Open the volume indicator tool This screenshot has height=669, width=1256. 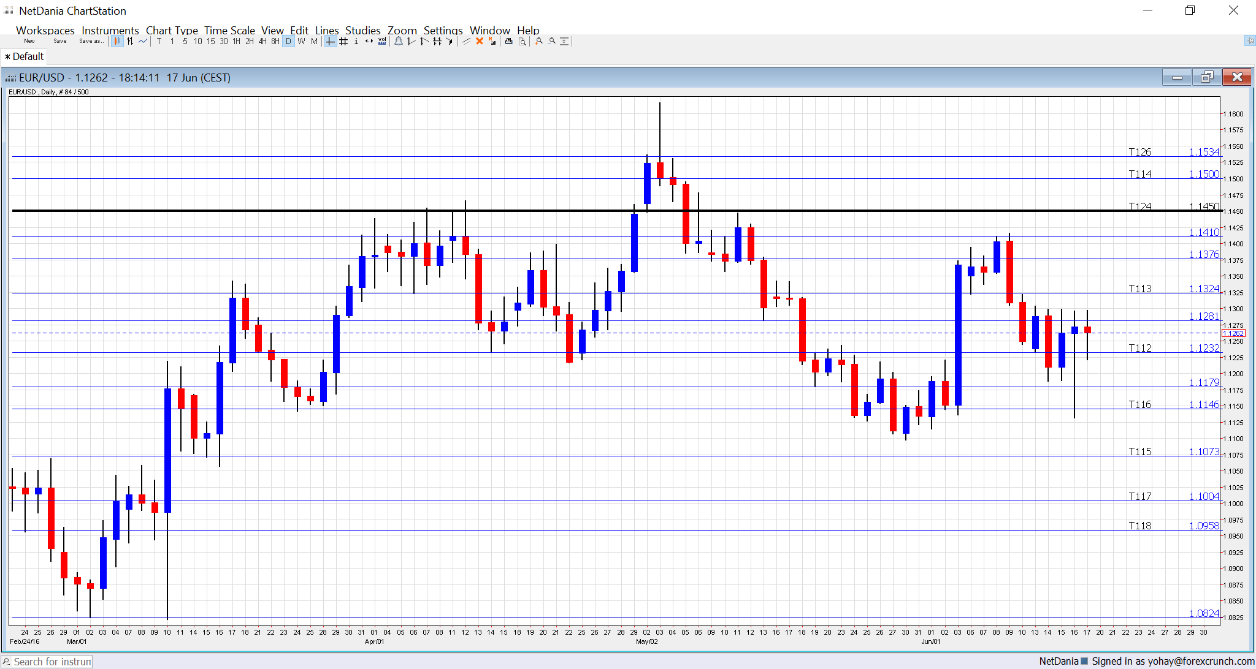point(382,41)
